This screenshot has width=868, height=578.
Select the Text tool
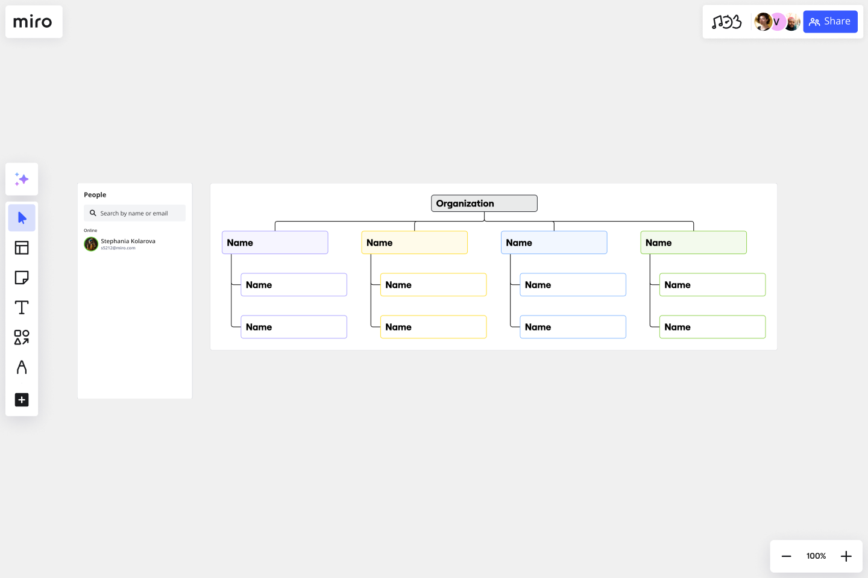coord(22,307)
